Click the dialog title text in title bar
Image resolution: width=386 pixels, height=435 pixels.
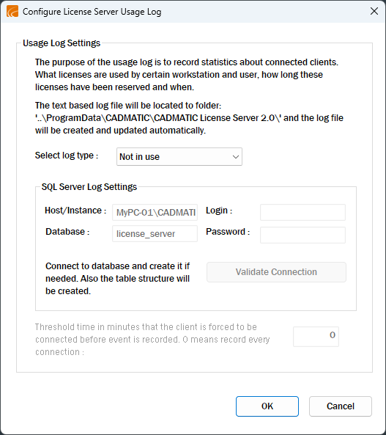pos(92,12)
